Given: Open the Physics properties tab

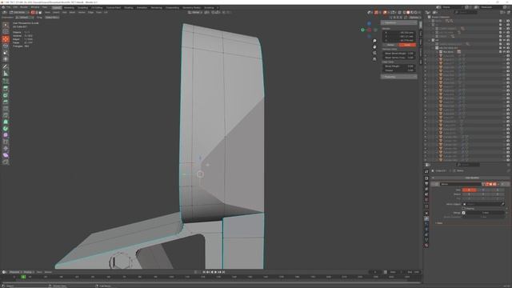Looking at the screenshot, I should coord(426,230).
